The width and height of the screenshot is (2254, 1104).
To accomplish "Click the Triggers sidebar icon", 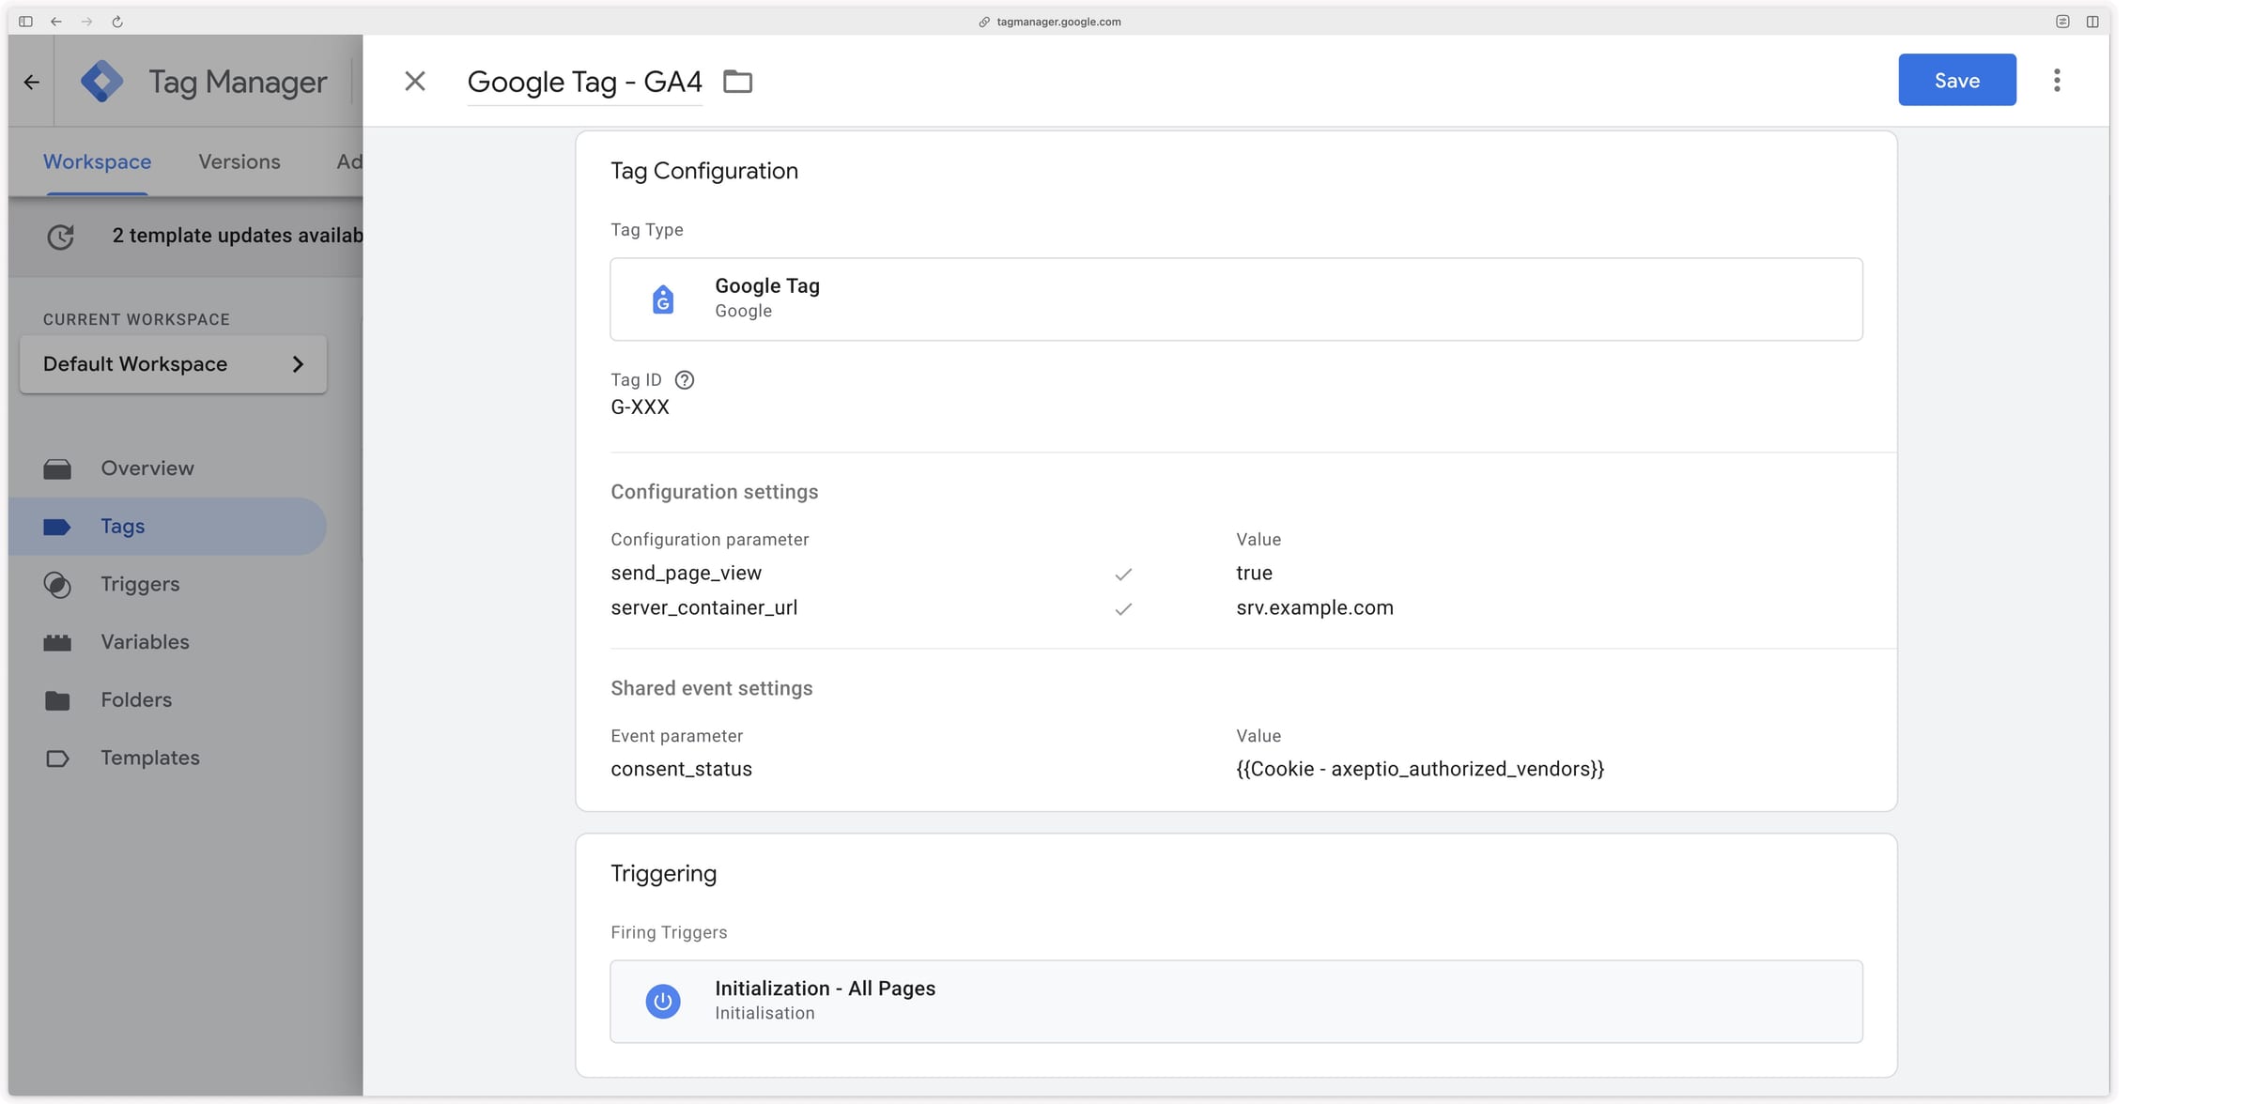I will coord(57,584).
